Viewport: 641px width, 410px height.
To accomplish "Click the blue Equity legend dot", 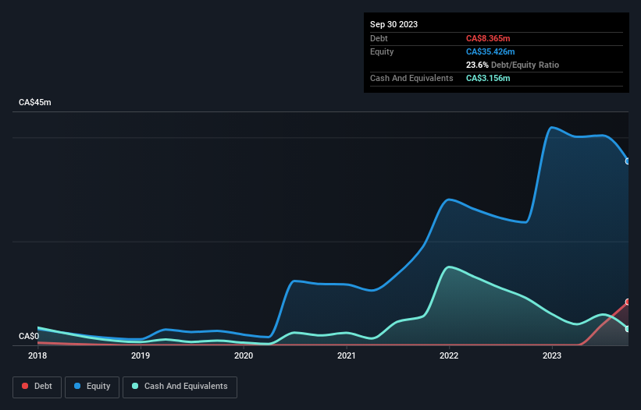I will (x=77, y=386).
